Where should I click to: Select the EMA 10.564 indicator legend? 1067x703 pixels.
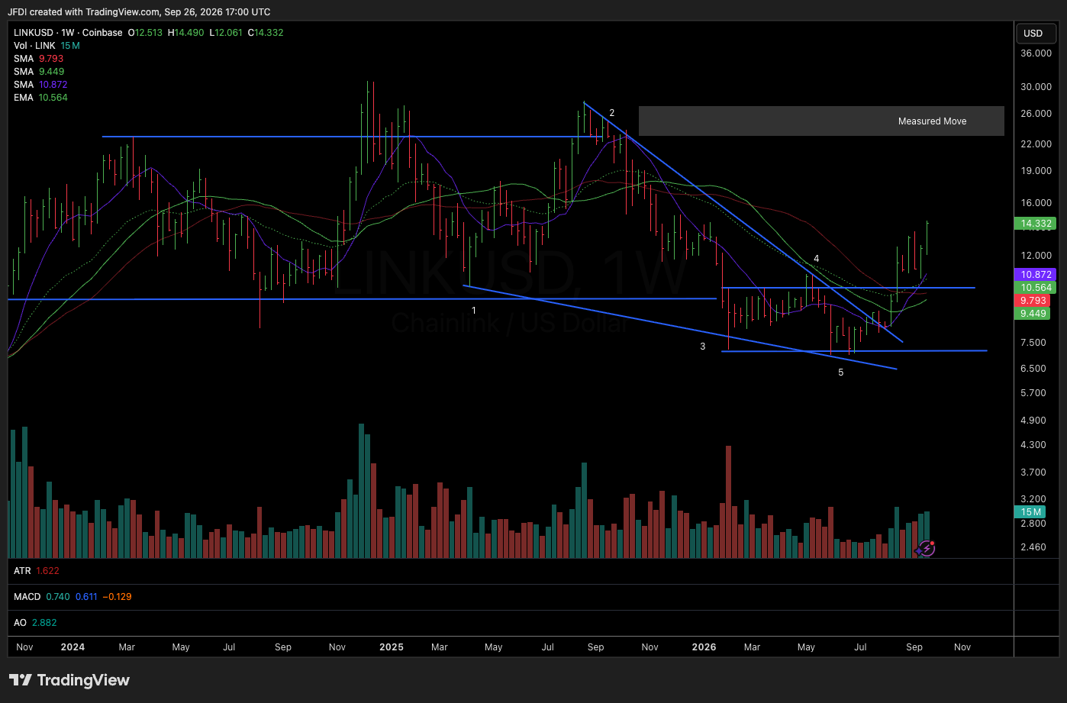tap(41, 98)
